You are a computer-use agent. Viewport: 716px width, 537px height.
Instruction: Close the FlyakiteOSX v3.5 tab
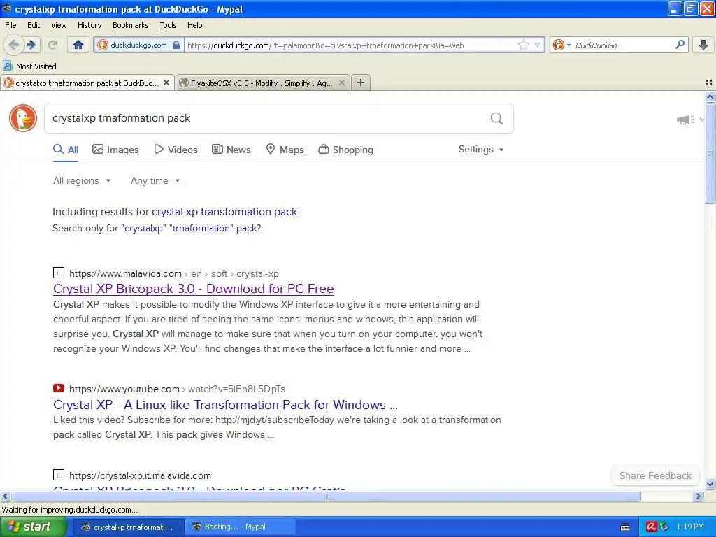(x=341, y=83)
